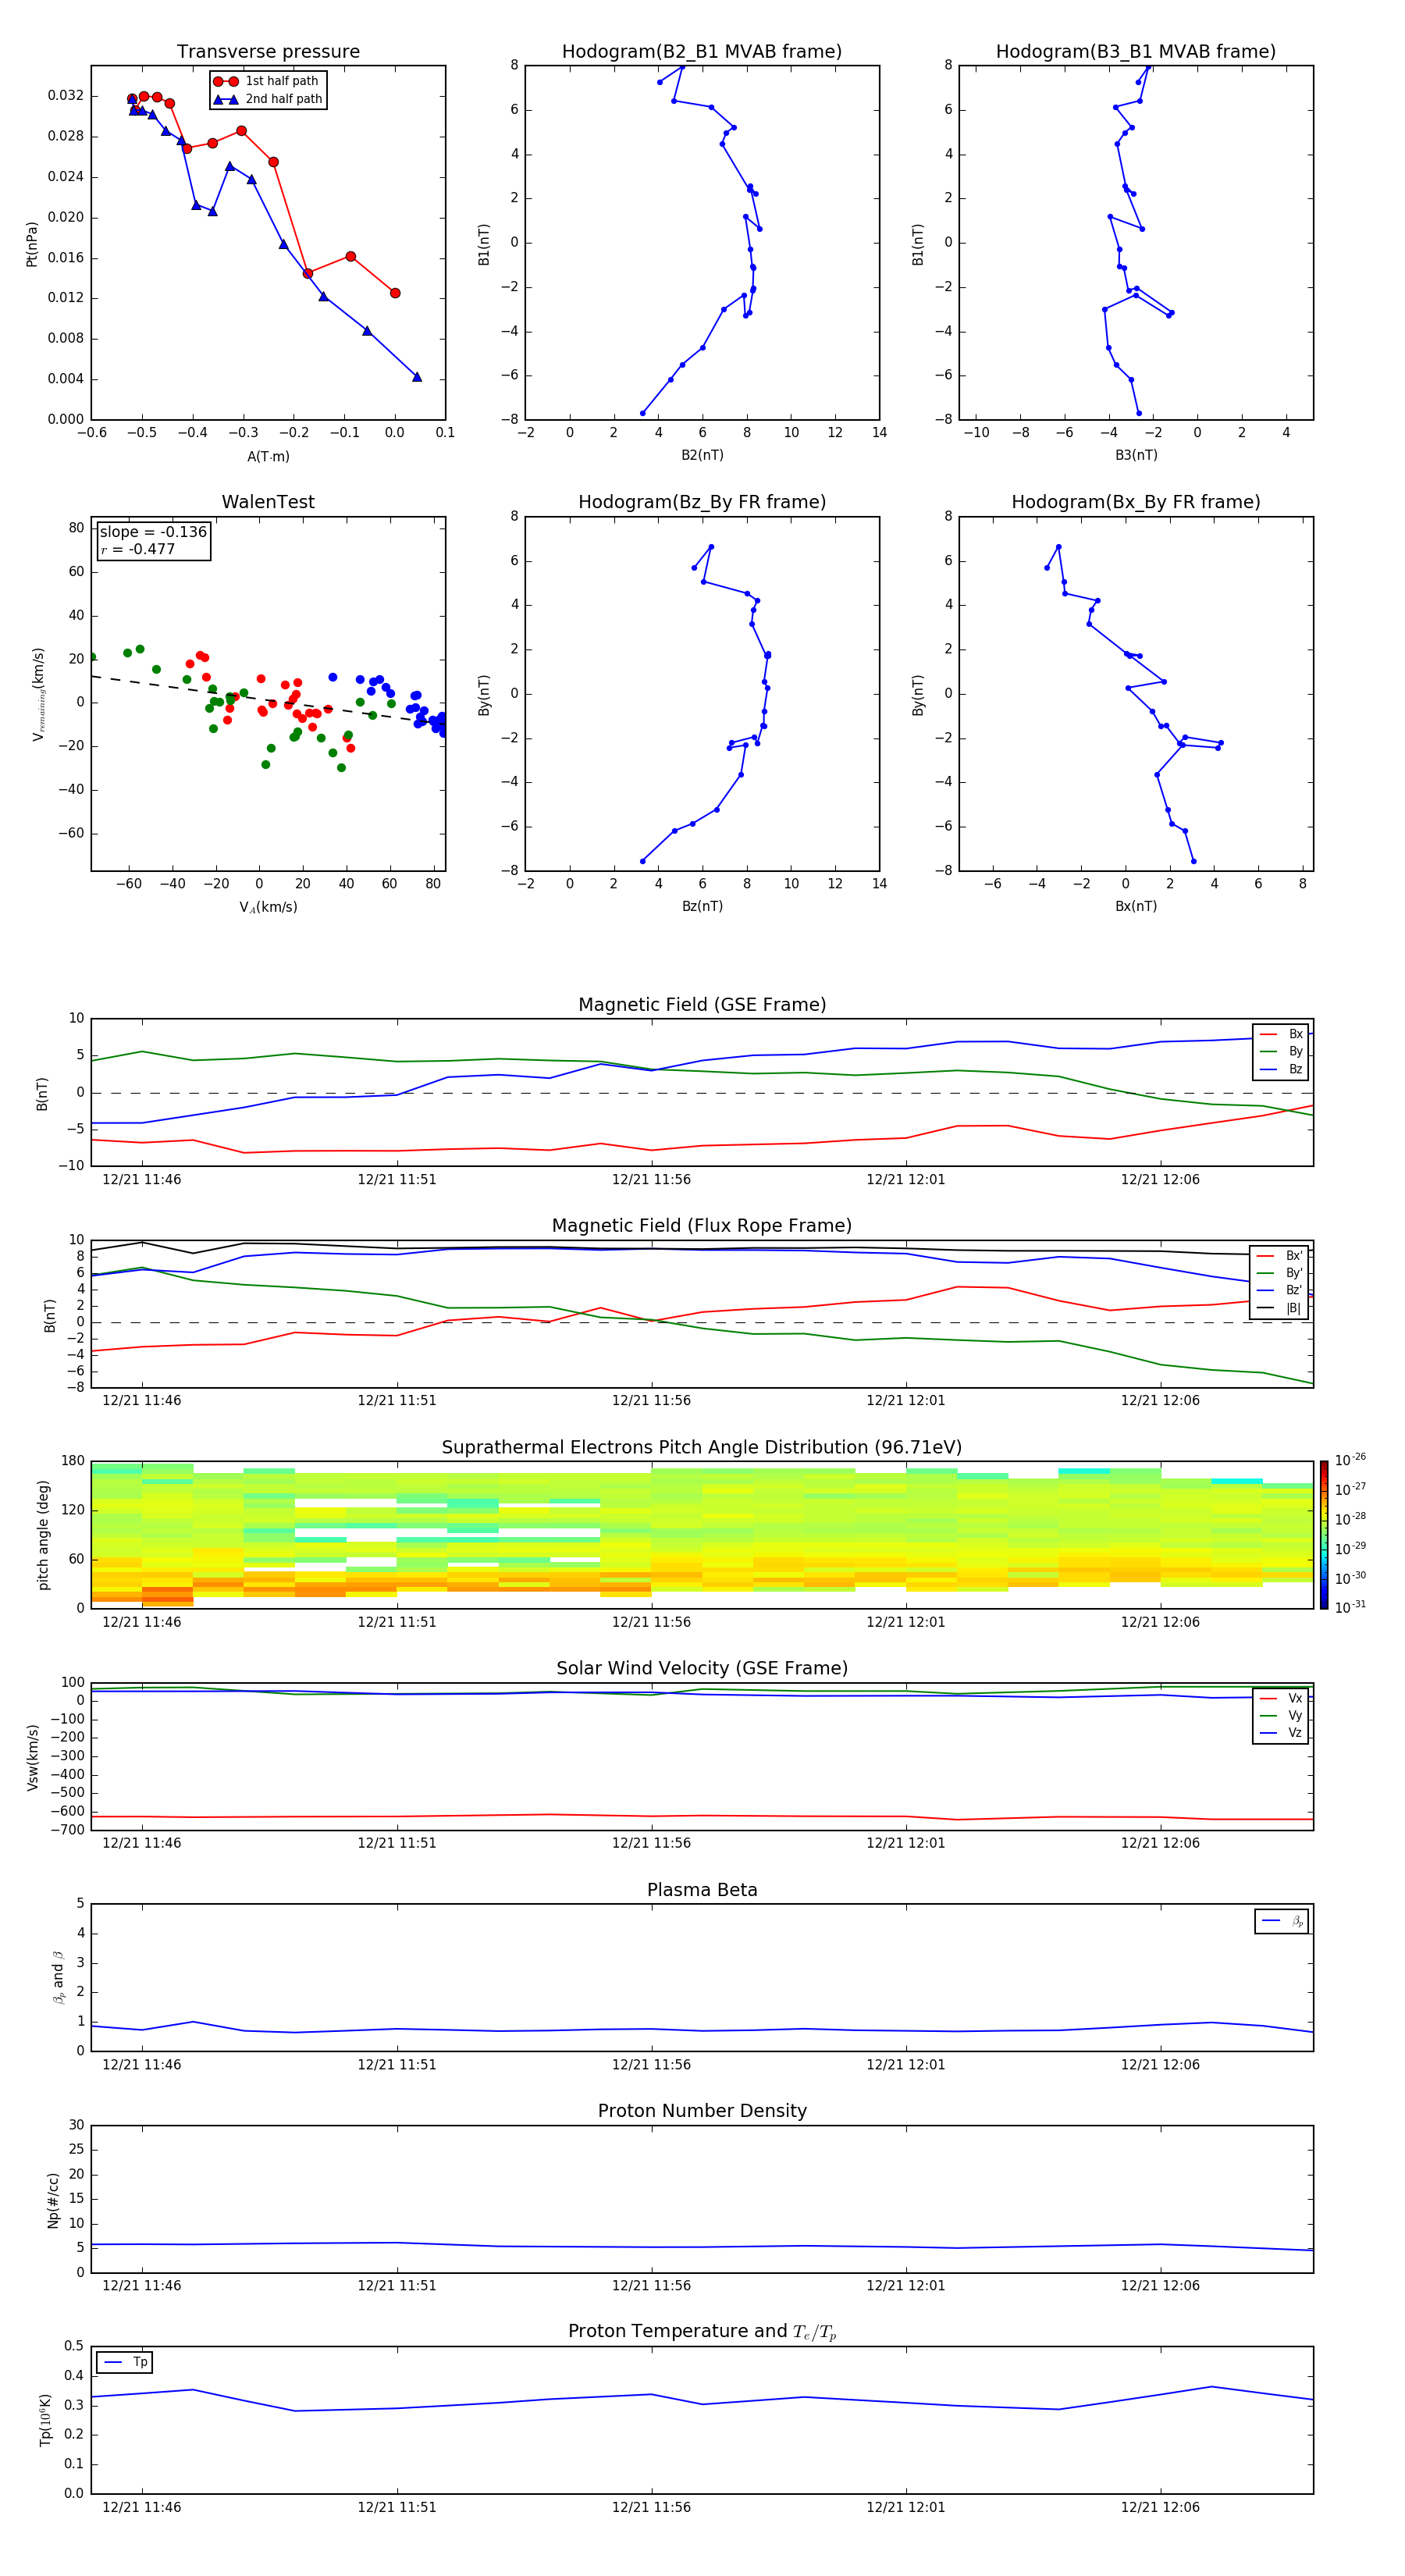Viewport: 1405px width, 2576px height.
Task: Click the 'B2(nT)' x-axis label
Action: point(702,455)
